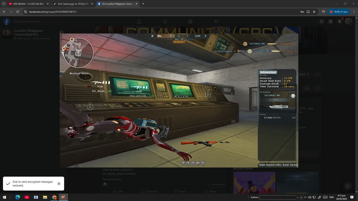Open Facebook Groups icon in top bar

[x=190, y=21]
